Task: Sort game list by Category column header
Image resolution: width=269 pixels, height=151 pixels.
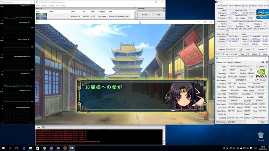Action: coord(102,11)
